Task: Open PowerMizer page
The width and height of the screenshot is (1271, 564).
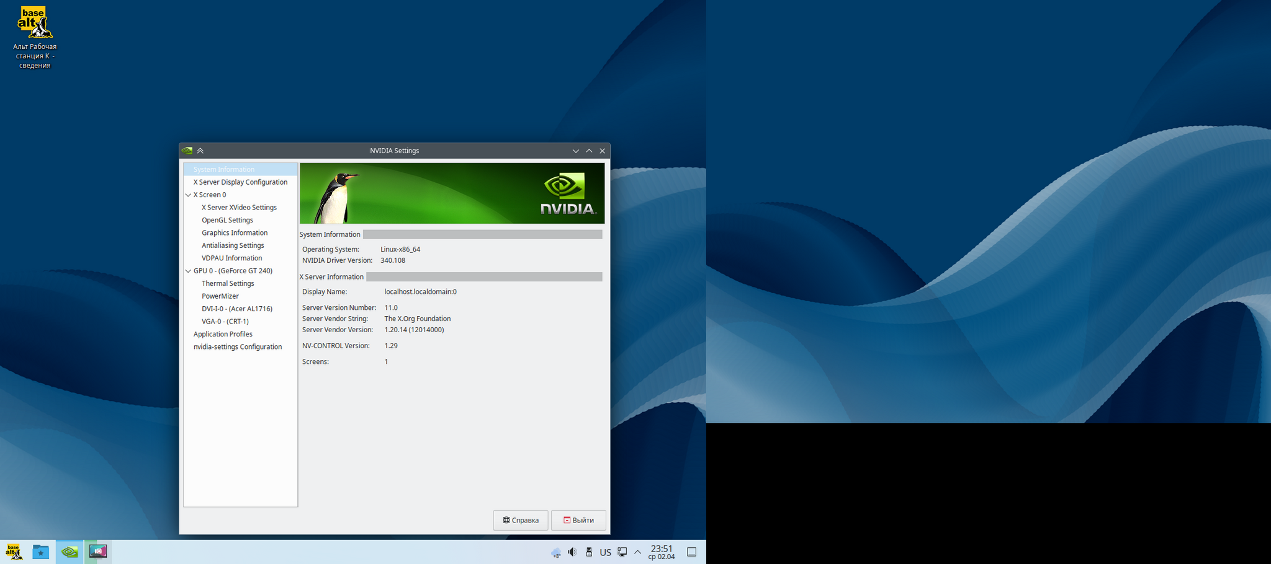Action: coord(220,296)
